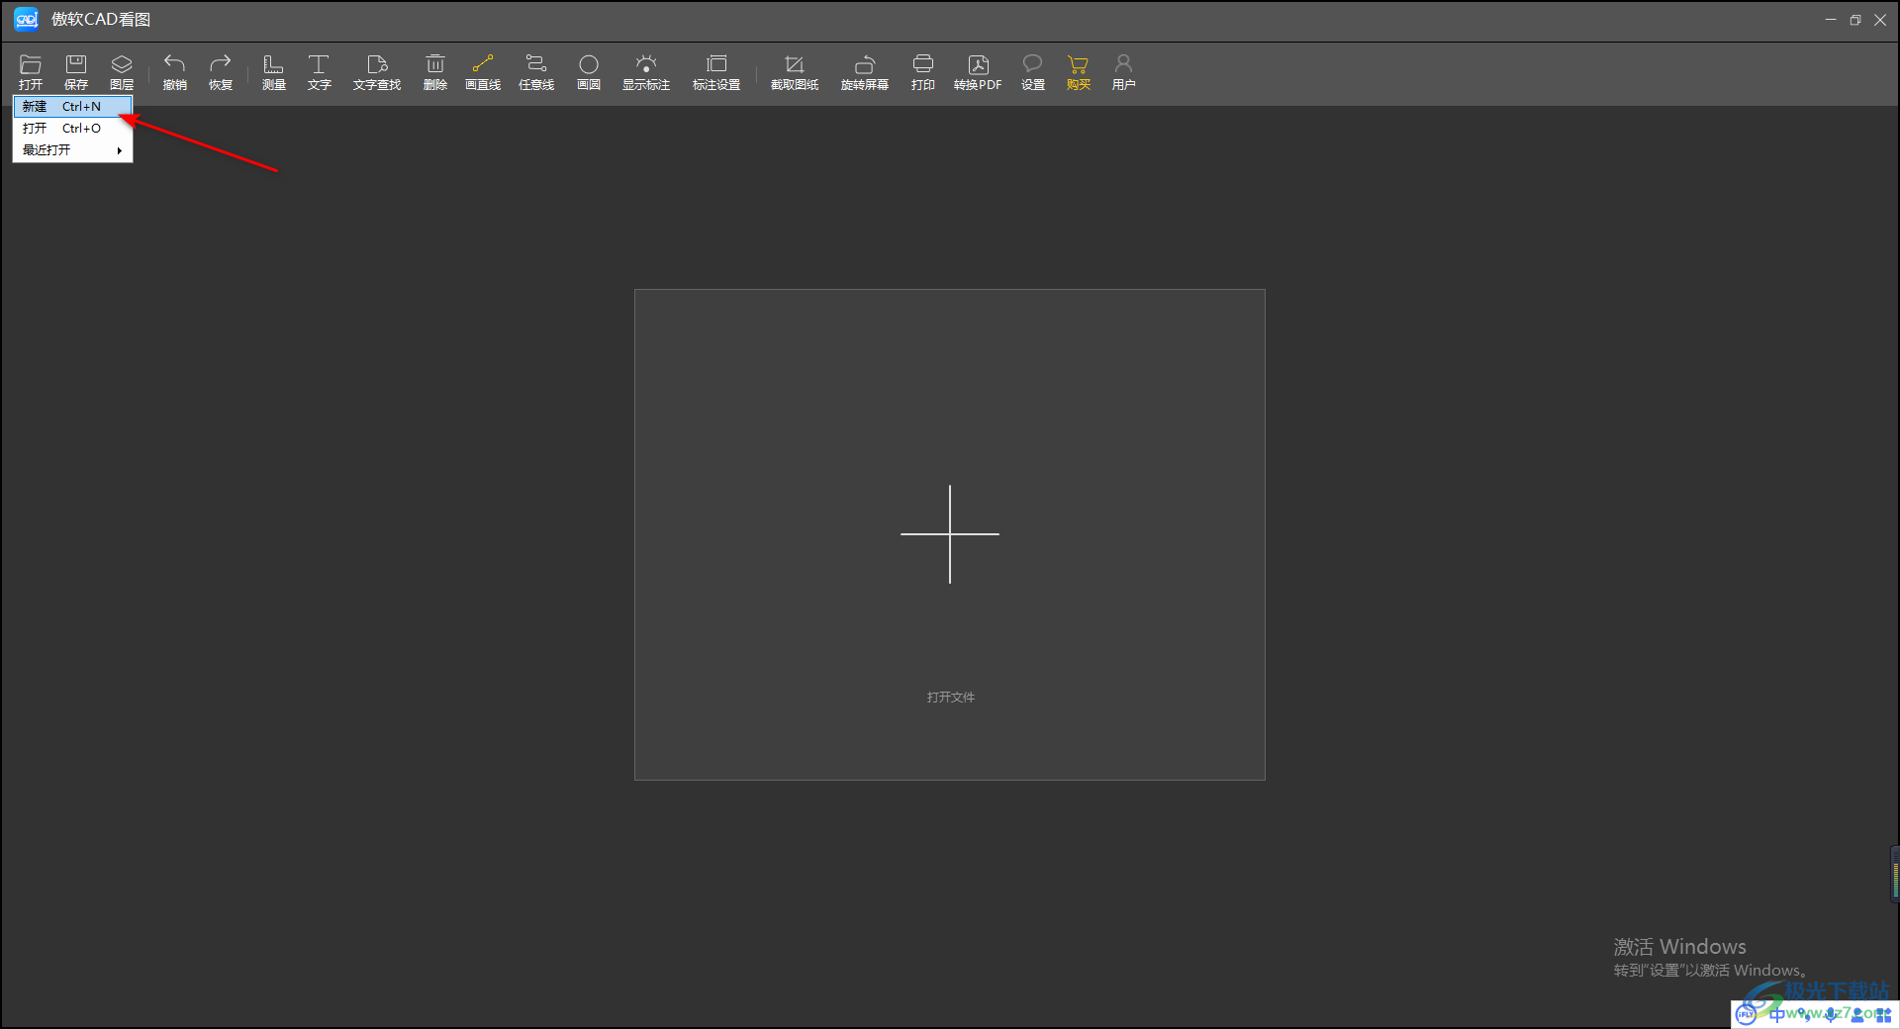Click the 打开 (Open) toolbar dropdown button
Image resolution: width=1900 pixels, height=1029 pixels.
coord(31,72)
